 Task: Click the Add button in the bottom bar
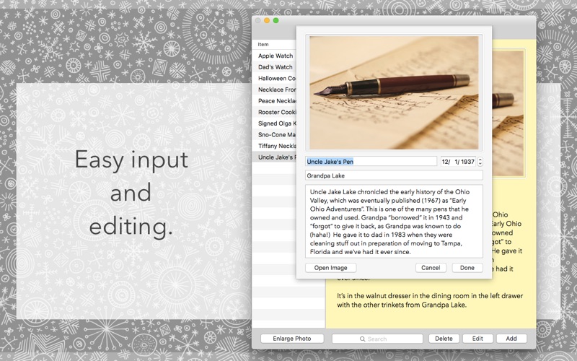click(x=511, y=339)
